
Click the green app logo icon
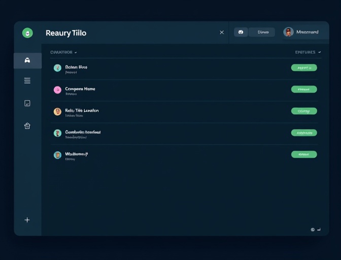[27, 33]
